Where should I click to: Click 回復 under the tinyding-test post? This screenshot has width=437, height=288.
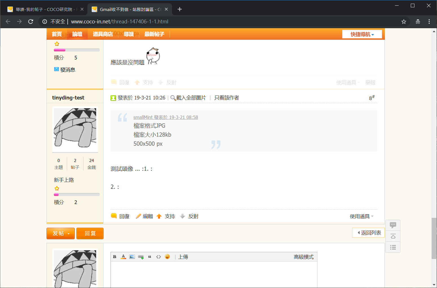[x=120, y=216]
